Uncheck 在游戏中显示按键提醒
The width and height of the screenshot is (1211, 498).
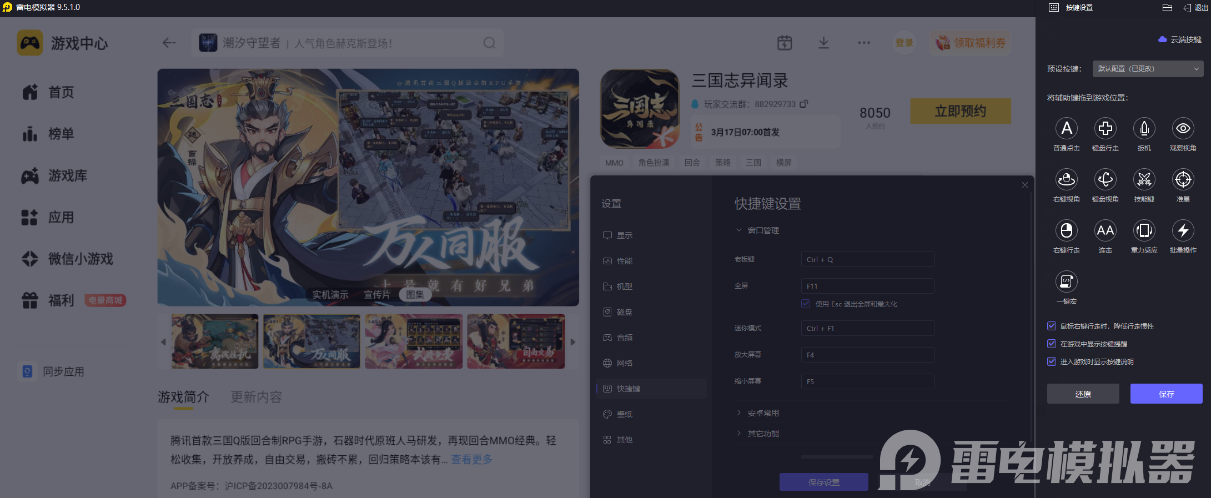click(x=1052, y=344)
